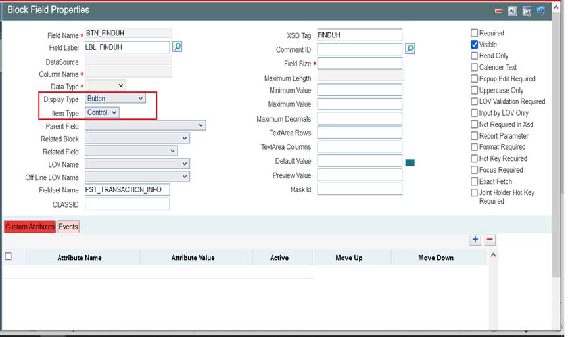568x337 pixels.
Task: Click the red delete icon in header
Action: pyautogui.click(x=498, y=11)
